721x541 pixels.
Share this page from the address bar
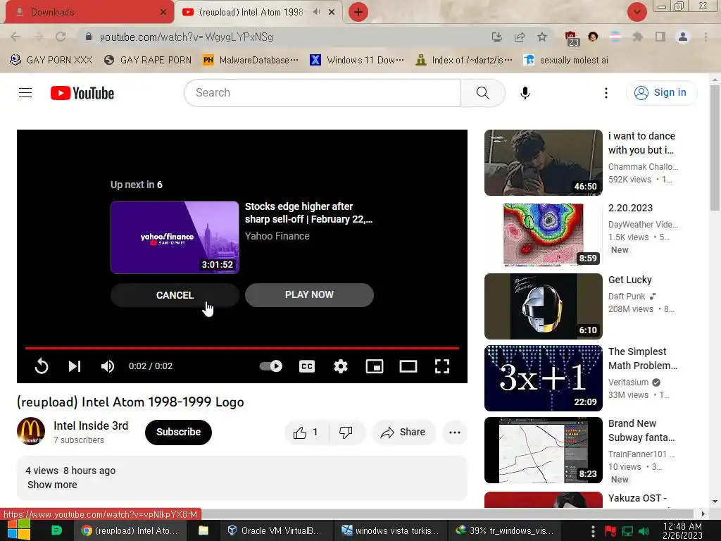point(520,37)
